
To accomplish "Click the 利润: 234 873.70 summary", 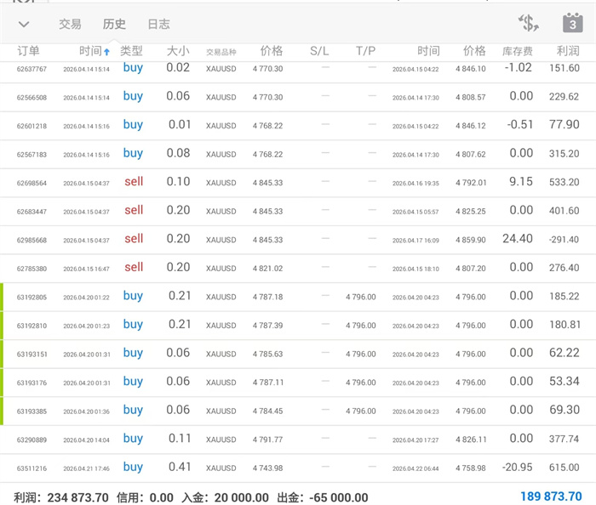I will 61,497.
